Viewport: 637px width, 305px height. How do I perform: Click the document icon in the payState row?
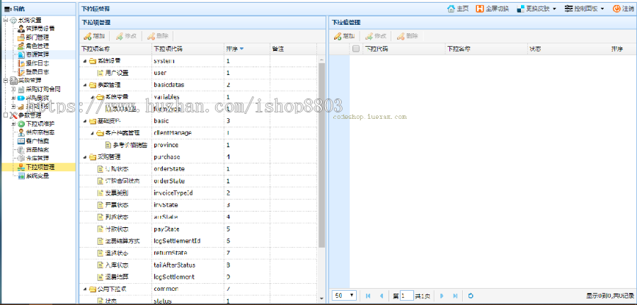(101, 229)
